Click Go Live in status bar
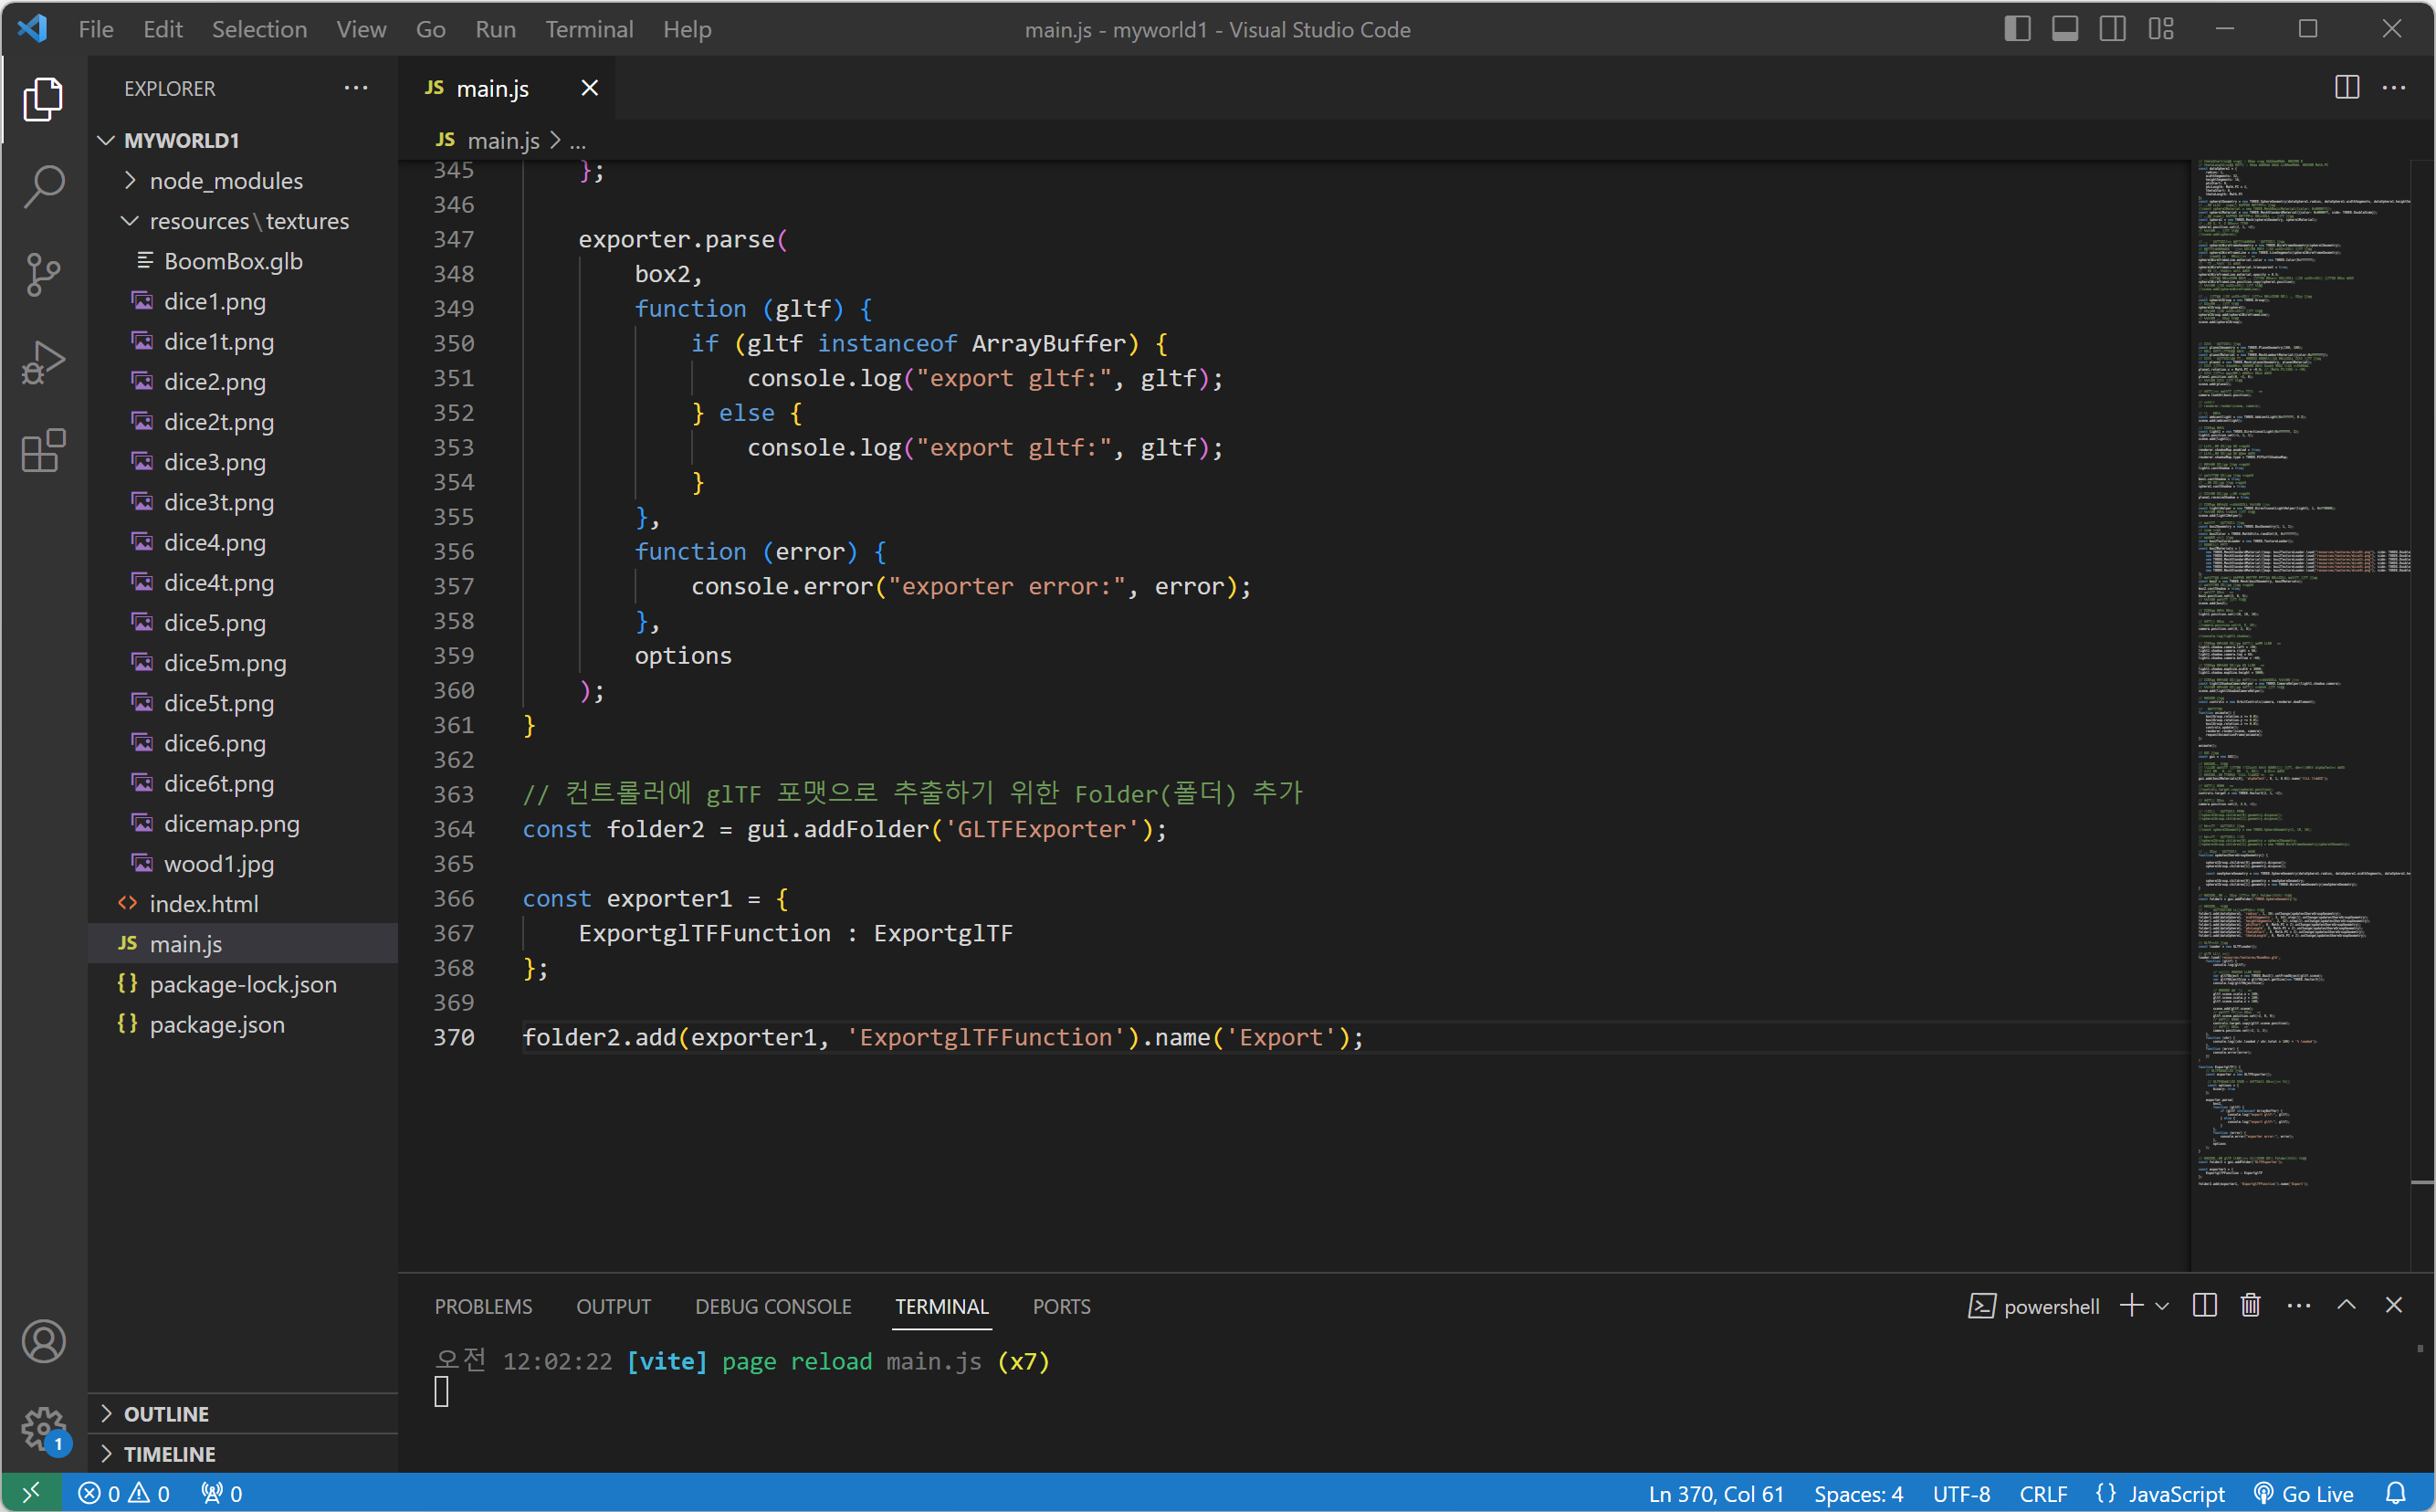The image size is (2436, 1512). pos(2304,1493)
